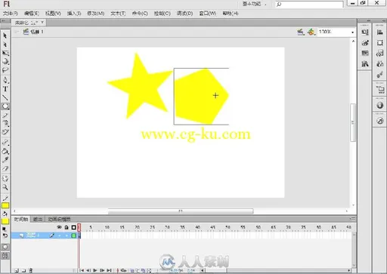Toggle Object Drawing mode option

tap(5, 247)
